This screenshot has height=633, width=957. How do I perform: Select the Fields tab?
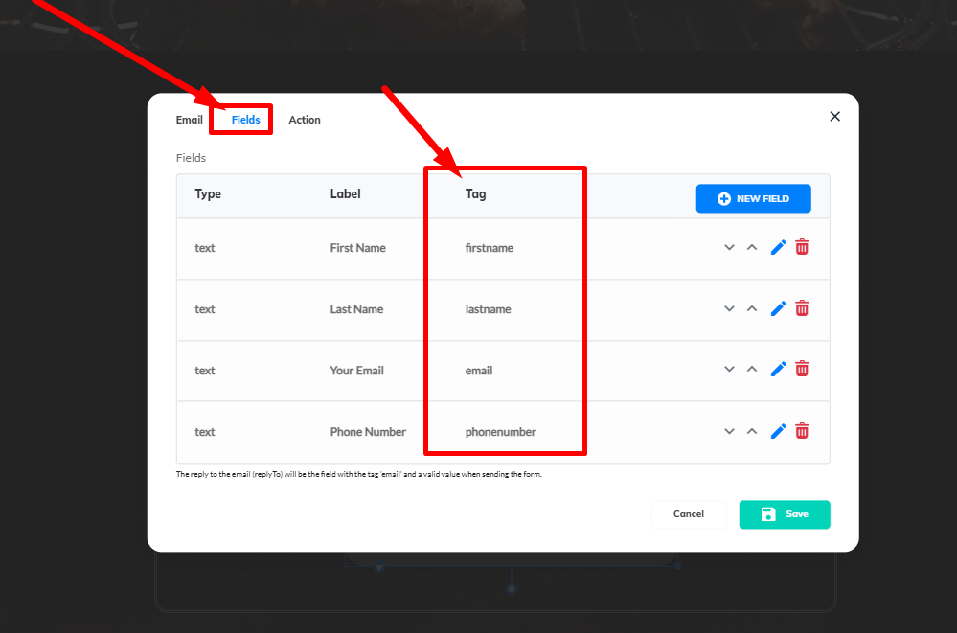pos(245,120)
